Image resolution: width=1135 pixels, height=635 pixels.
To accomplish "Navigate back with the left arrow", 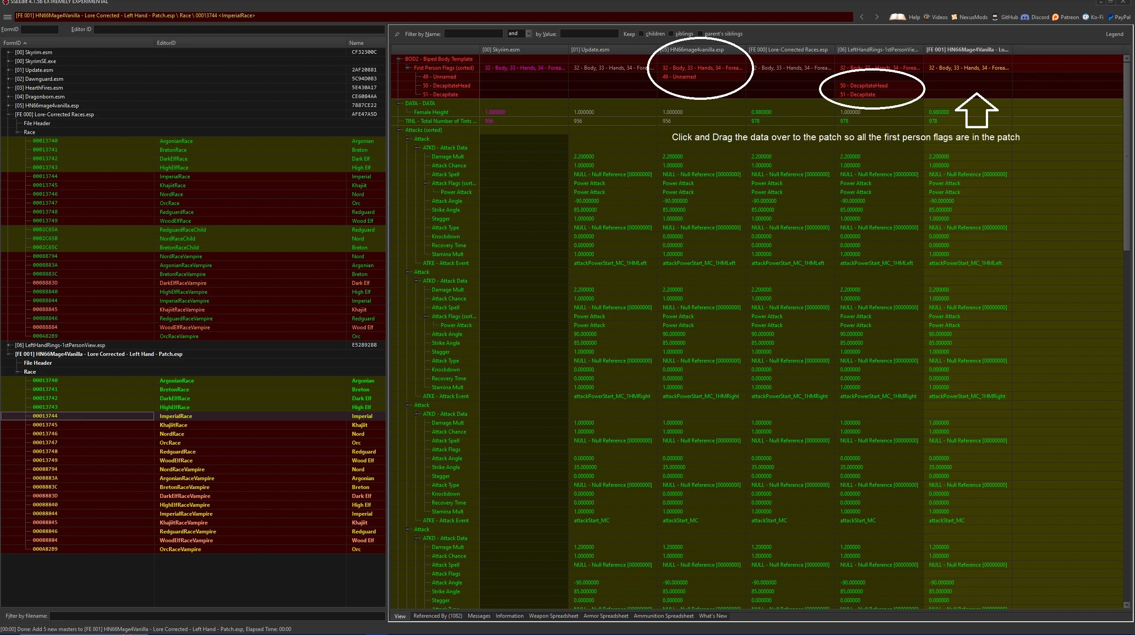I will [x=862, y=17].
